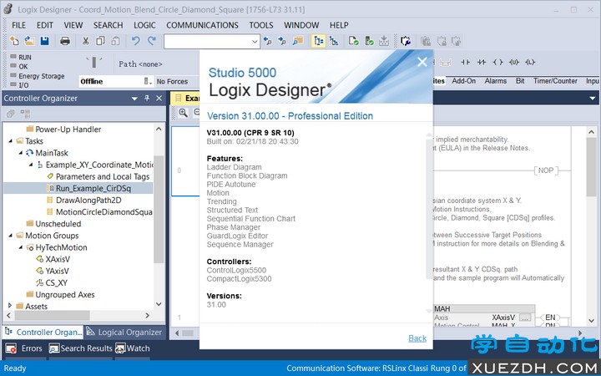Click the Download to controller icon
This screenshot has width=601, height=376.
pyautogui.click(x=384, y=41)
